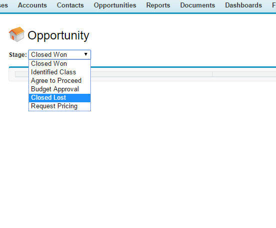Click the Opportunity house icon
This screenshot has height=228, width=276.
[16, 34]
